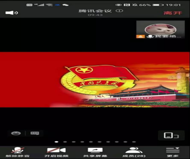Image resolution: width=190 pixels, height=159 pixels.
Task: Go to the fifth page indicator dot
Action: [x=91, y=142]
